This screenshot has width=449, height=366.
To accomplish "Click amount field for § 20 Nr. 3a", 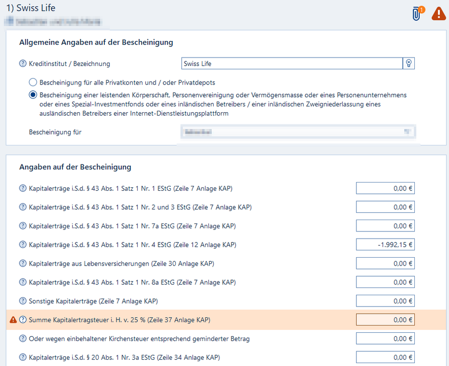I will point(385,358).
